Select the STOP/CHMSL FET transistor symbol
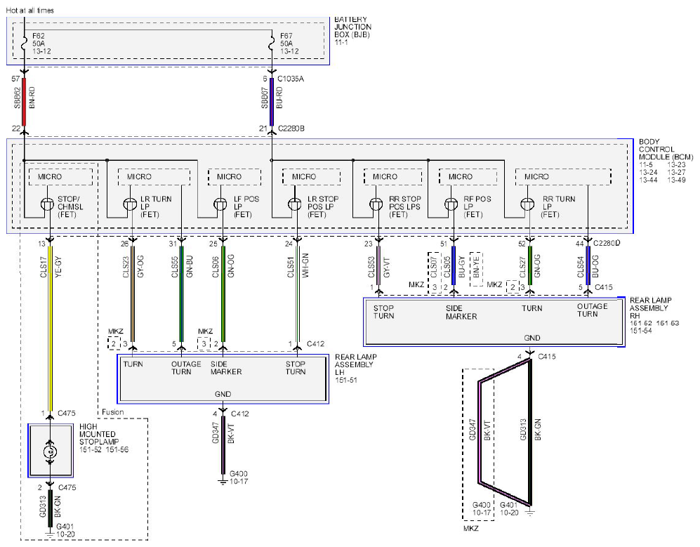 [47, 205]
